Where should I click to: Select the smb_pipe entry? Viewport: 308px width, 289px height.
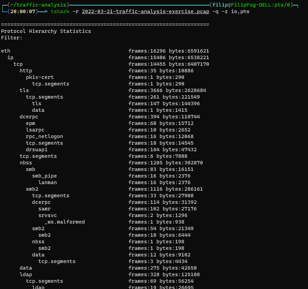click(x=45, y=176)
